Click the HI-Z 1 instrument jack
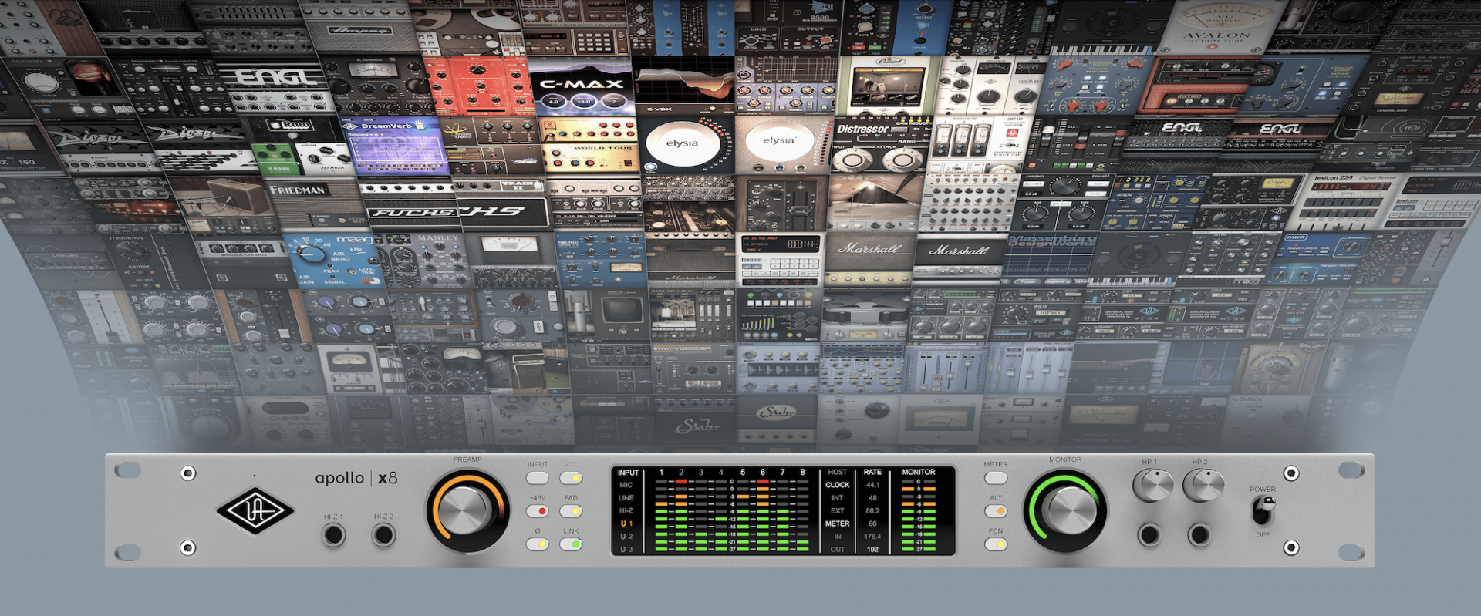 tap(333, 534)
